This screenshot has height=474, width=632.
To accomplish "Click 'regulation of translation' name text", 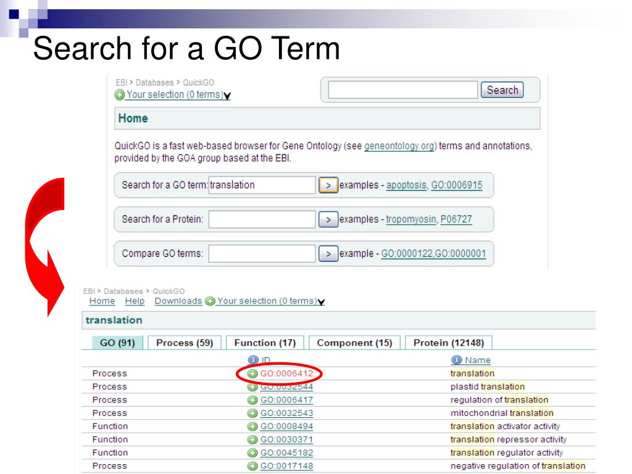I will coord(499,400).
